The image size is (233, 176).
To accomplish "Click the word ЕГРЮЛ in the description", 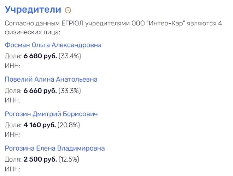I will [72, 23].
